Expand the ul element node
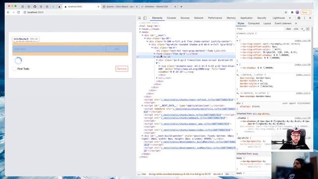318x179 pixels. [x=157, y=78]
